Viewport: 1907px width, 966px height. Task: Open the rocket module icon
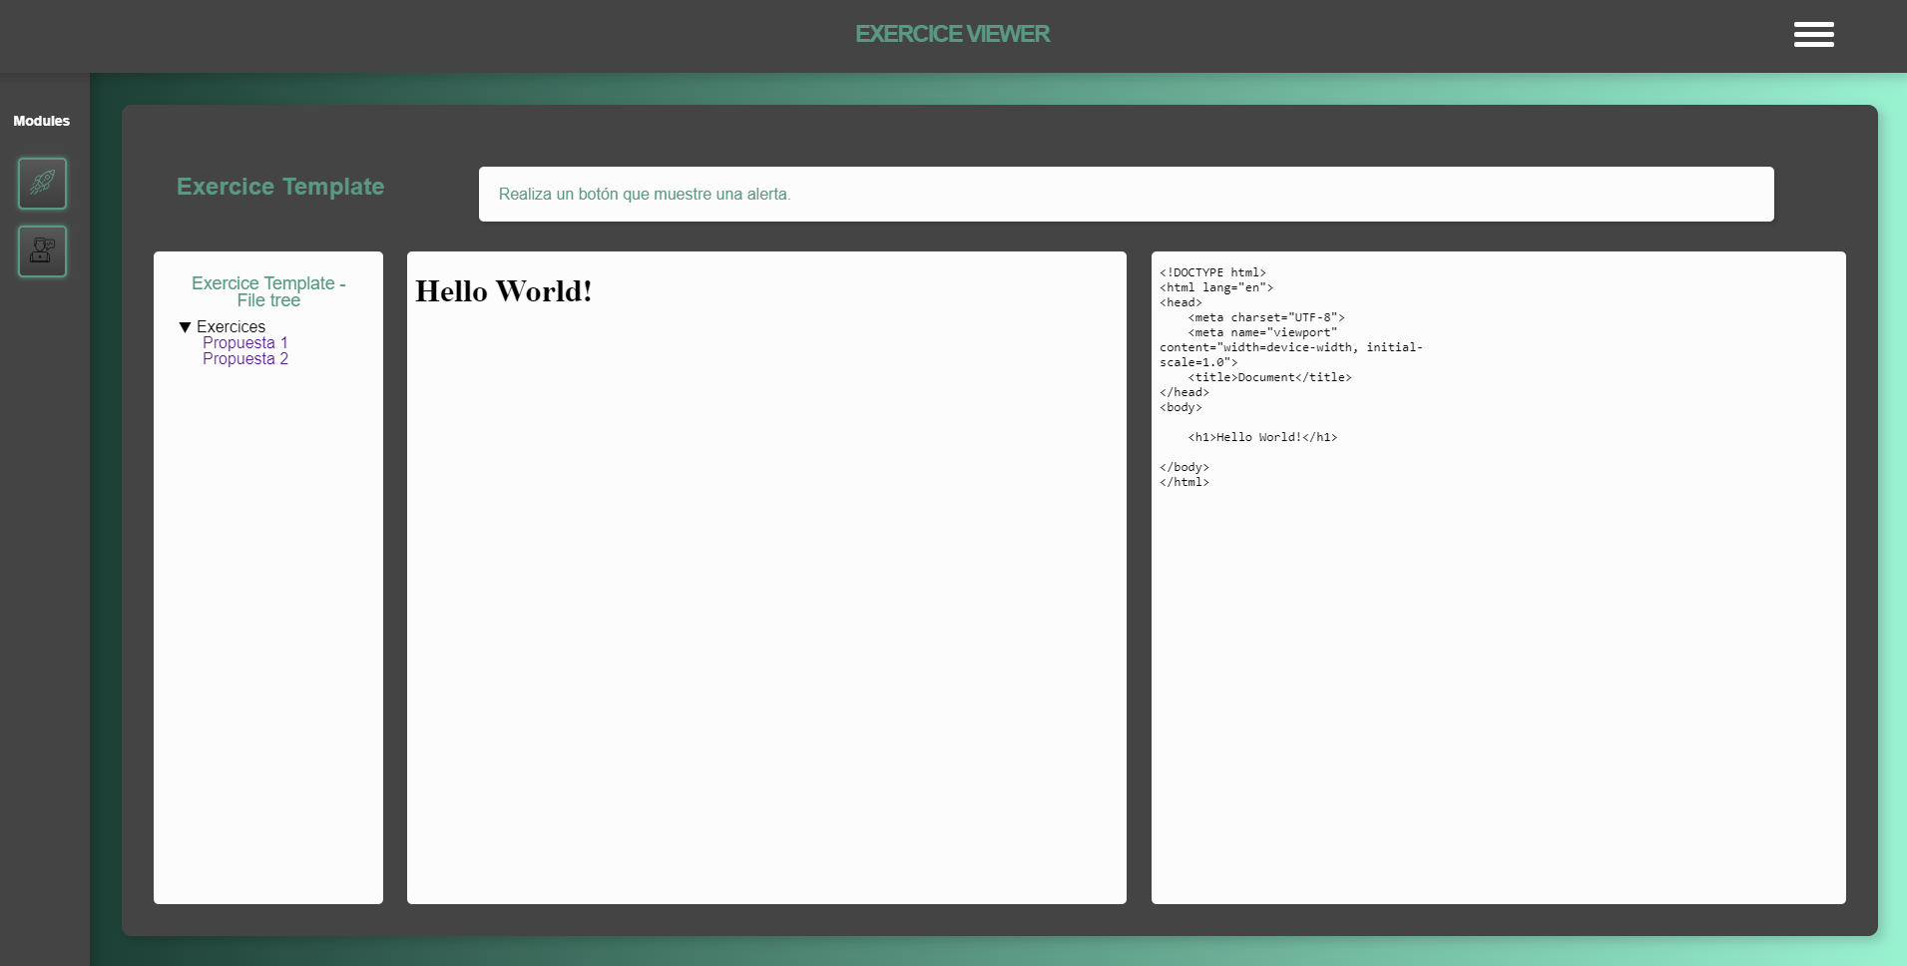[x=42, y=183]
